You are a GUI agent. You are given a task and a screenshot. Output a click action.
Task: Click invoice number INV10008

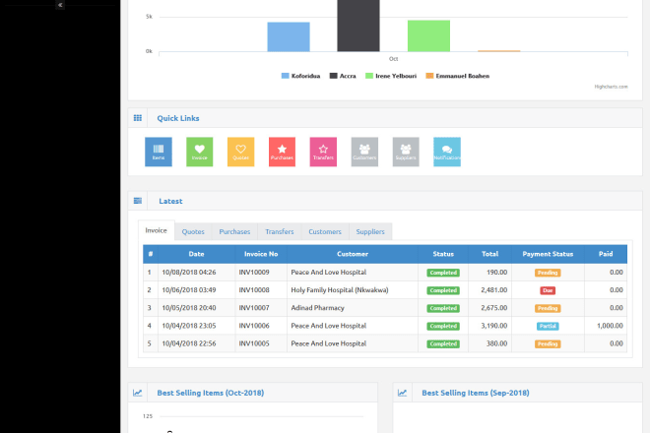(x=254, y=290)
